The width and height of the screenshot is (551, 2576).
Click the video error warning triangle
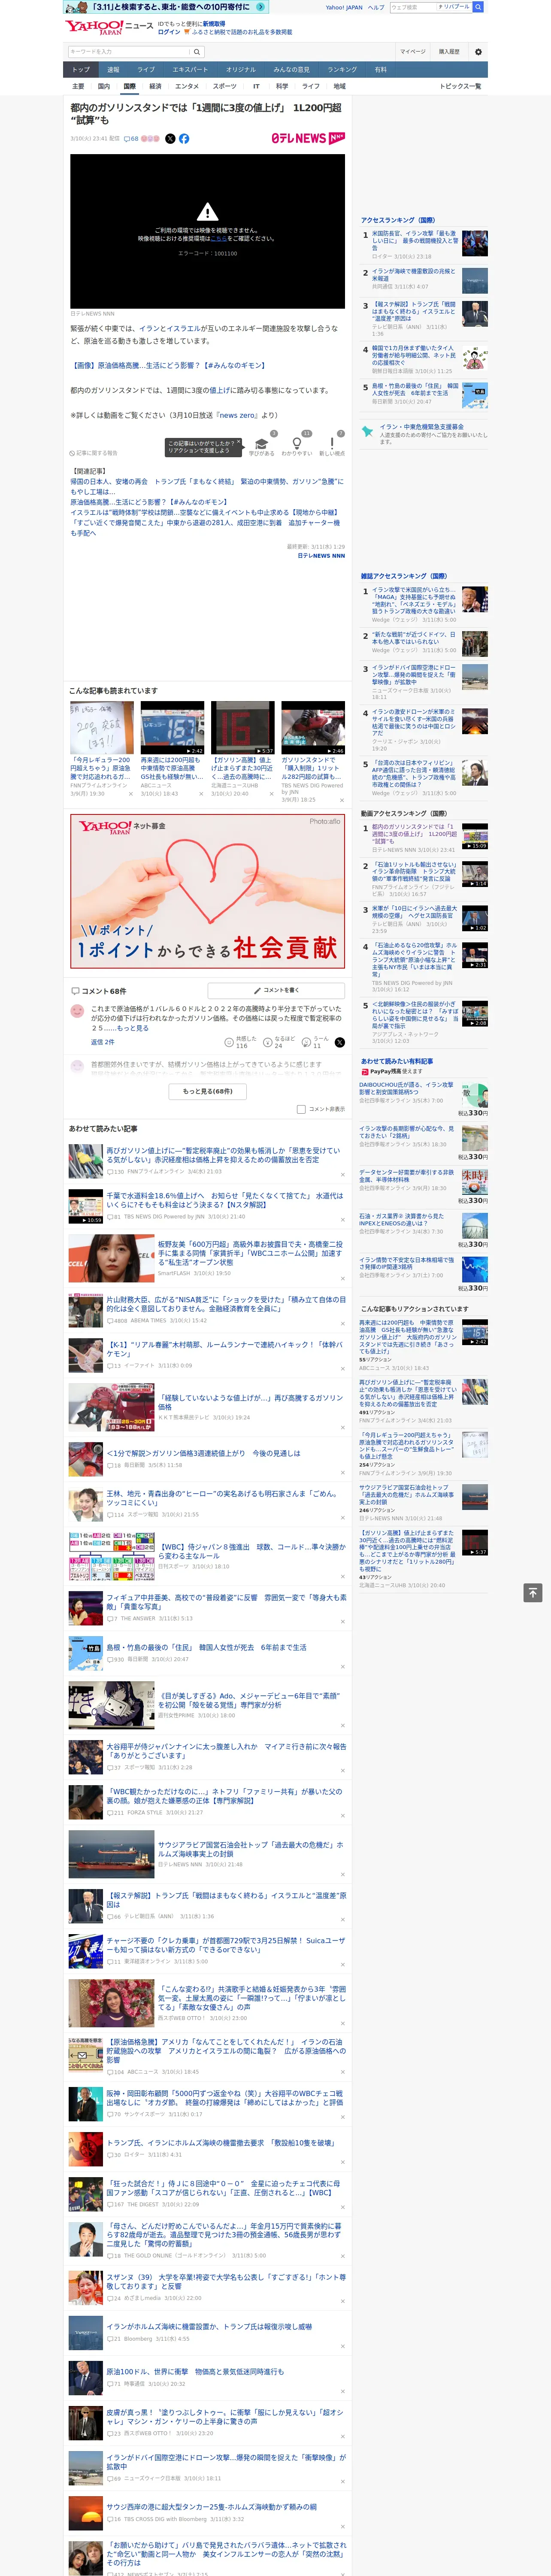[207, 212]
